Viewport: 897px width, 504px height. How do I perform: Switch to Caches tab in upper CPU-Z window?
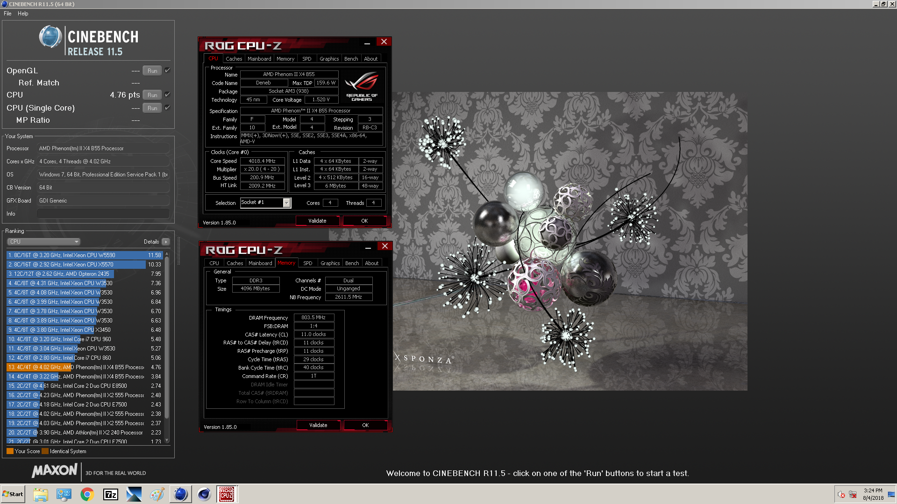click(234, 59)
